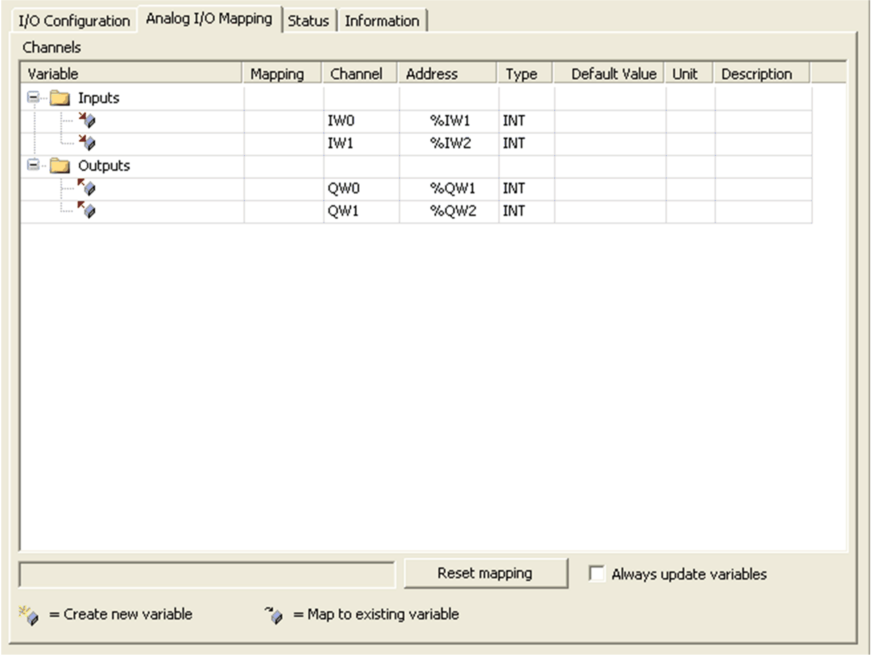Open the Information tab
The height and width of the screenshot is (655, 872).
coord(382,21)
